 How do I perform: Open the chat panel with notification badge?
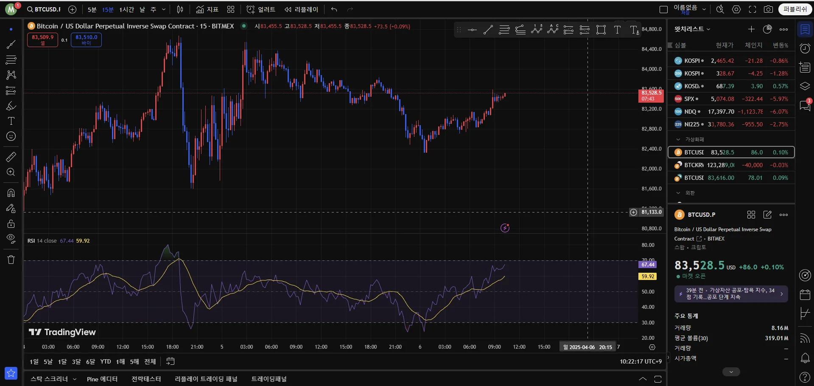(805, 105)
